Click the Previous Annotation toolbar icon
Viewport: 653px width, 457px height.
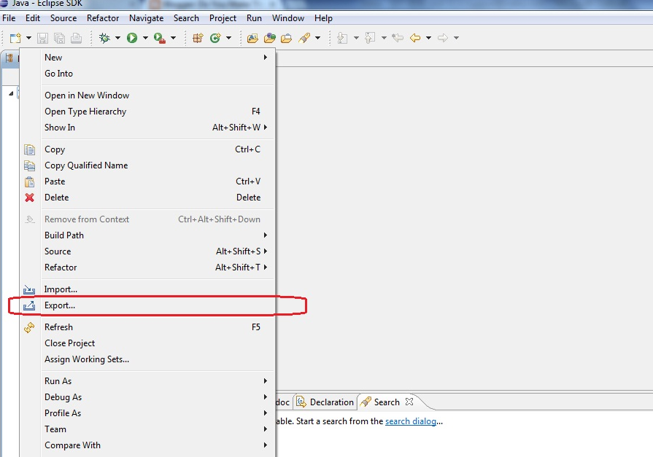pyautogui.click(x=370, y=38)
